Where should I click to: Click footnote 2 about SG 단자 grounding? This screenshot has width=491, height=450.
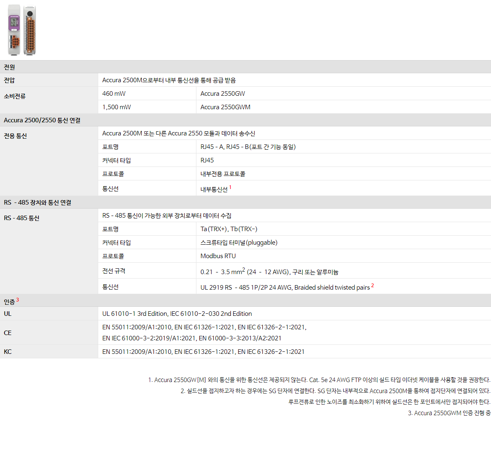336,391
